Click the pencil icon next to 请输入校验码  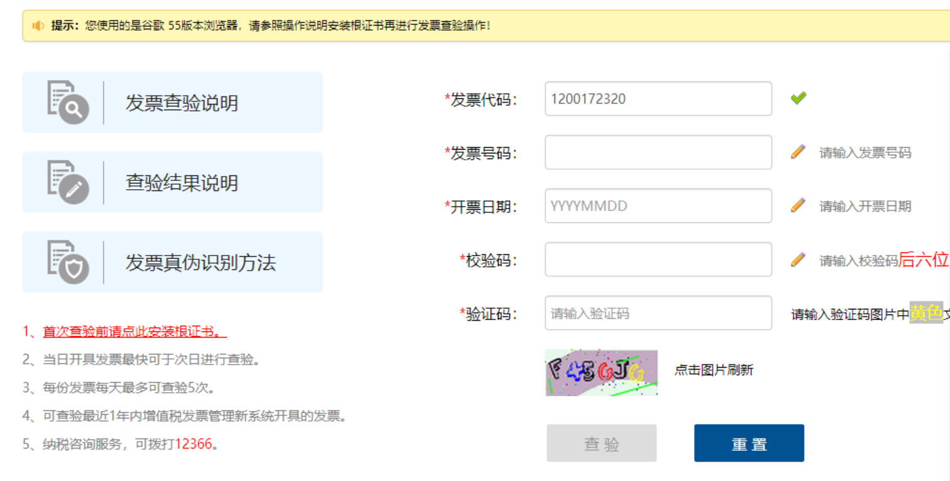point(798,260)
